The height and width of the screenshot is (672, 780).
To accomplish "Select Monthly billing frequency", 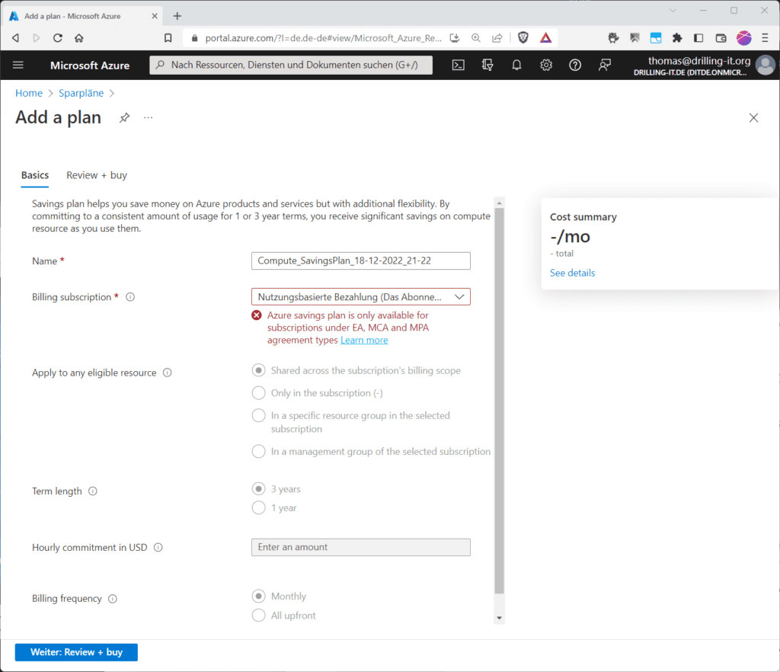I will (x=259, y=596).
